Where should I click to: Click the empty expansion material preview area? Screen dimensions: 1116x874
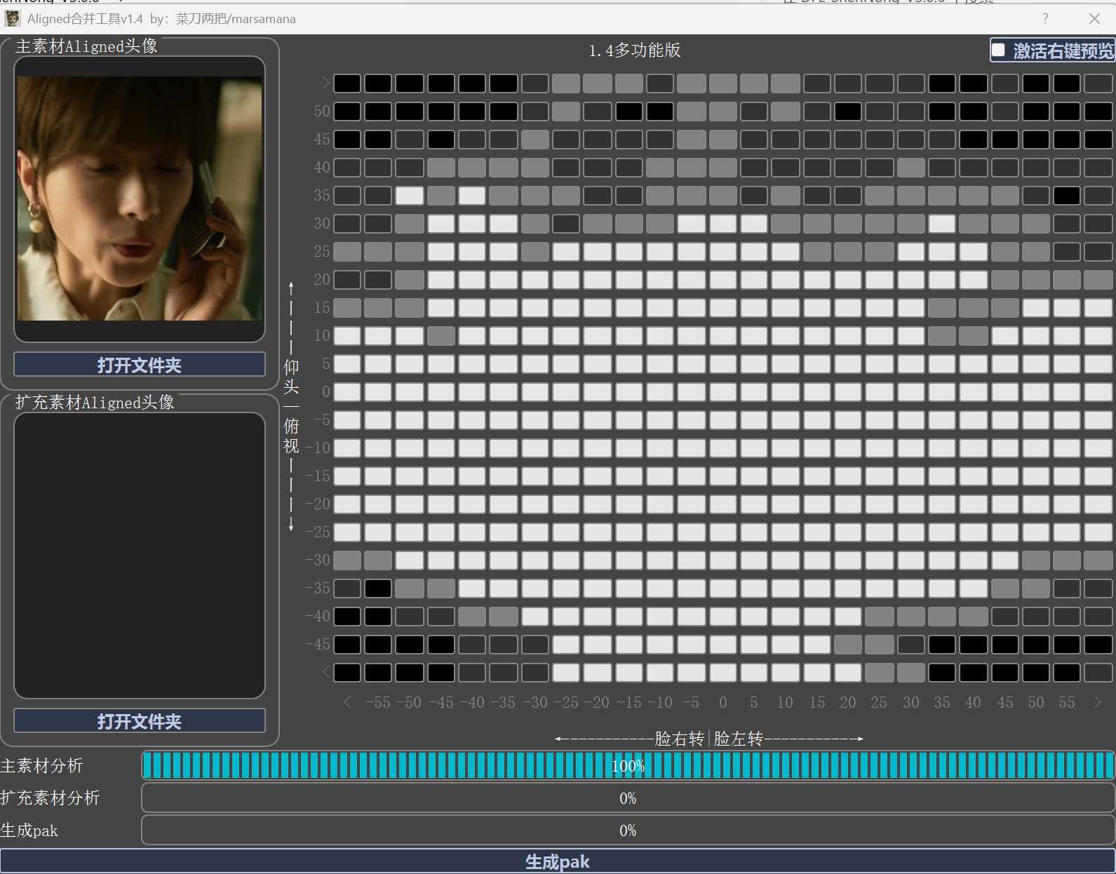point(140,555)
